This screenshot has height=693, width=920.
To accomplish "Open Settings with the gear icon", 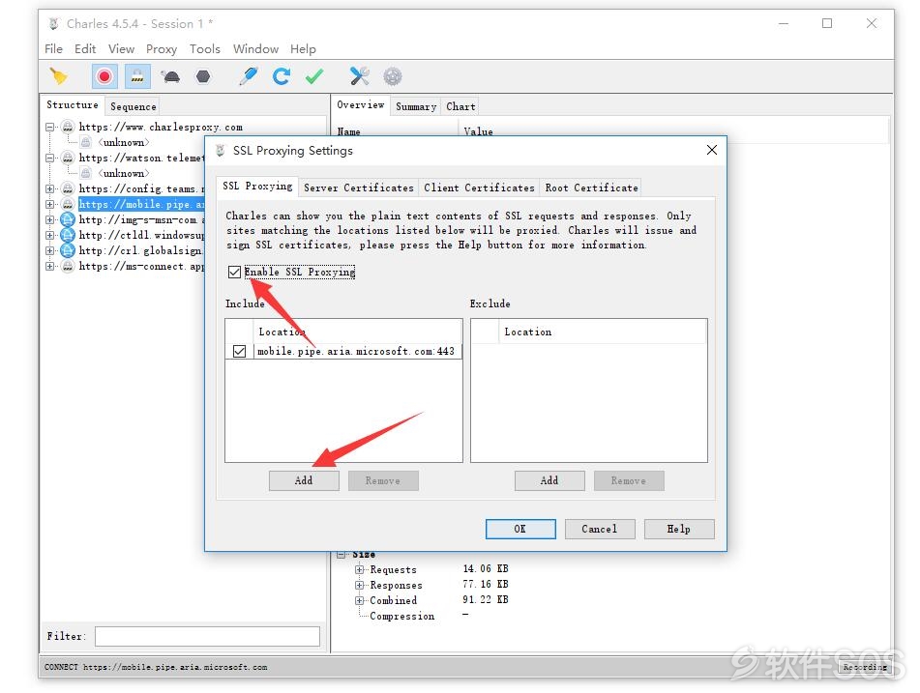I will click(x=393, y=76).
